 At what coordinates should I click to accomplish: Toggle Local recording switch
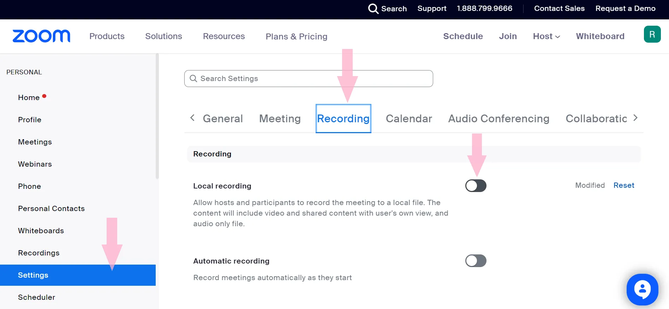click(x=476, y=186)
